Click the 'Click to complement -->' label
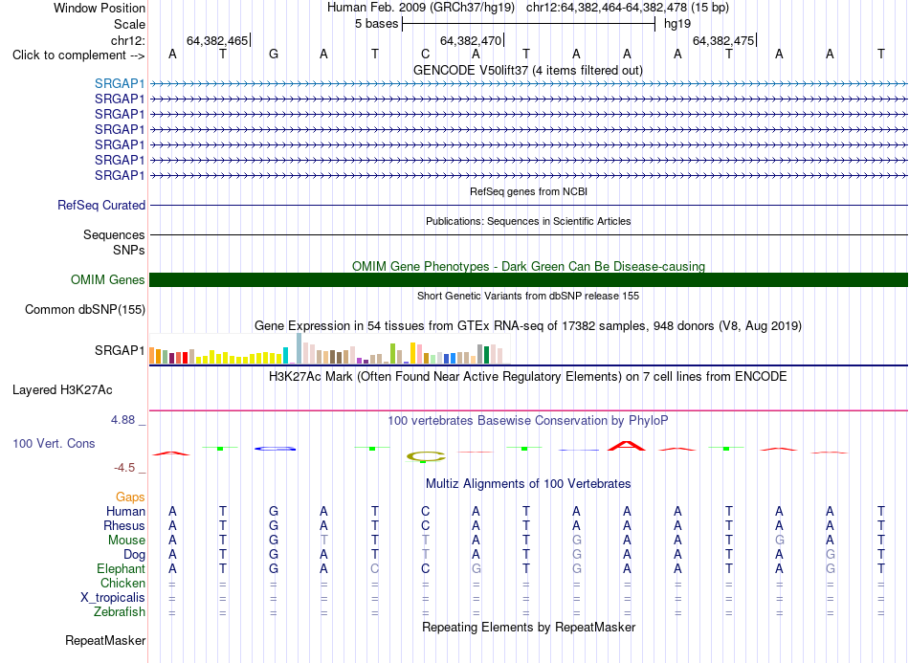The image size is (909, 663). click(x=78, y=55)
